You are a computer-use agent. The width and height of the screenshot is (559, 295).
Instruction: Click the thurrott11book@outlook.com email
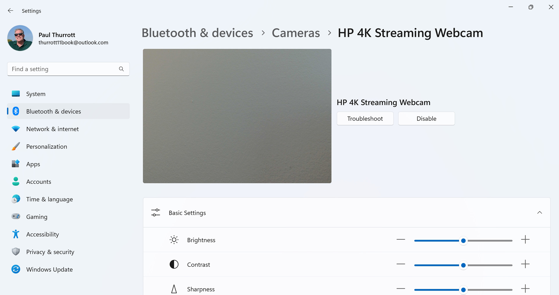click(x=73, y=43)
